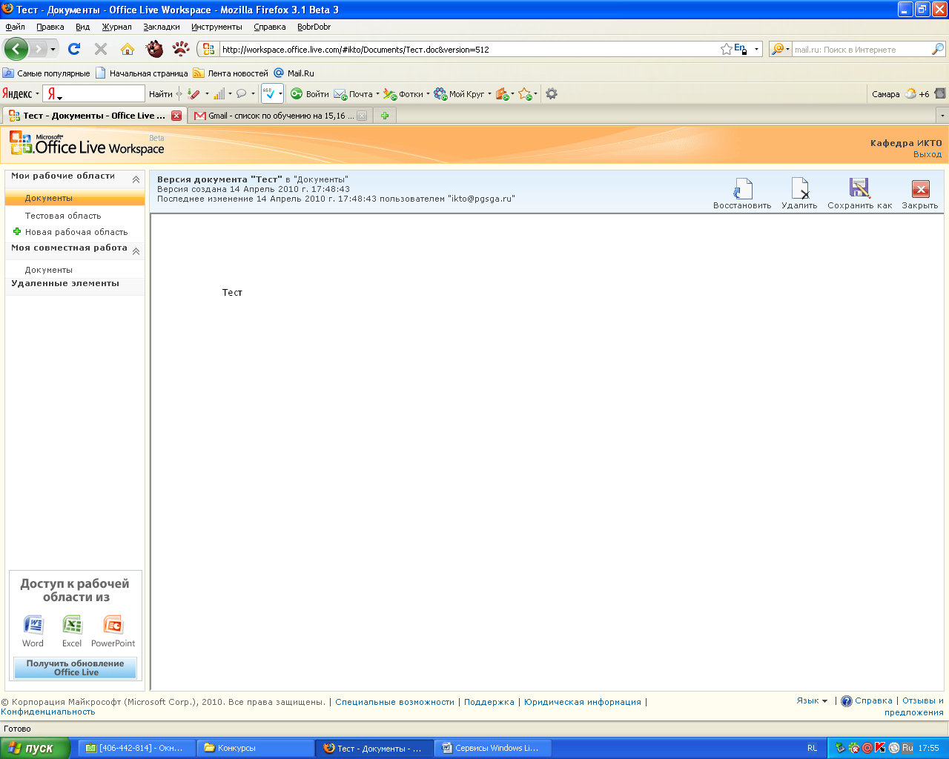Viewport: 949px width, 759px height.
Task: Click the Удалить version icon
Action: coord(800,188)
